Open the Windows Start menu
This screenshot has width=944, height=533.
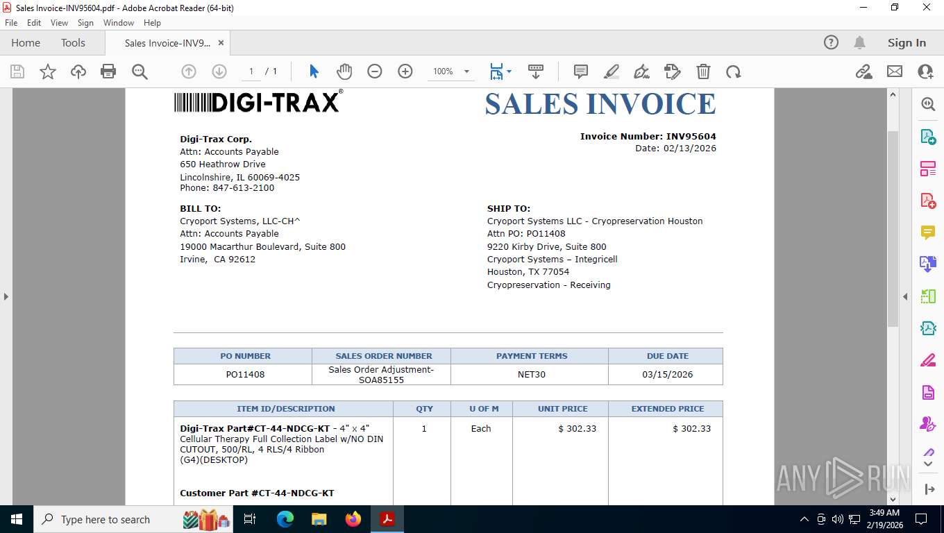click(16, 519)
